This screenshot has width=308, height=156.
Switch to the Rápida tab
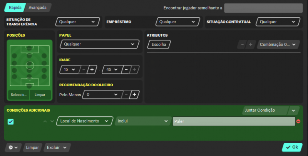[15, 8]
